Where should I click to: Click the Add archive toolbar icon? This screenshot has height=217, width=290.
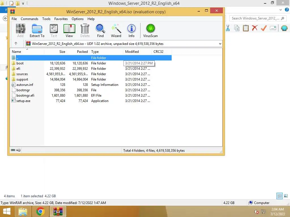20,31
